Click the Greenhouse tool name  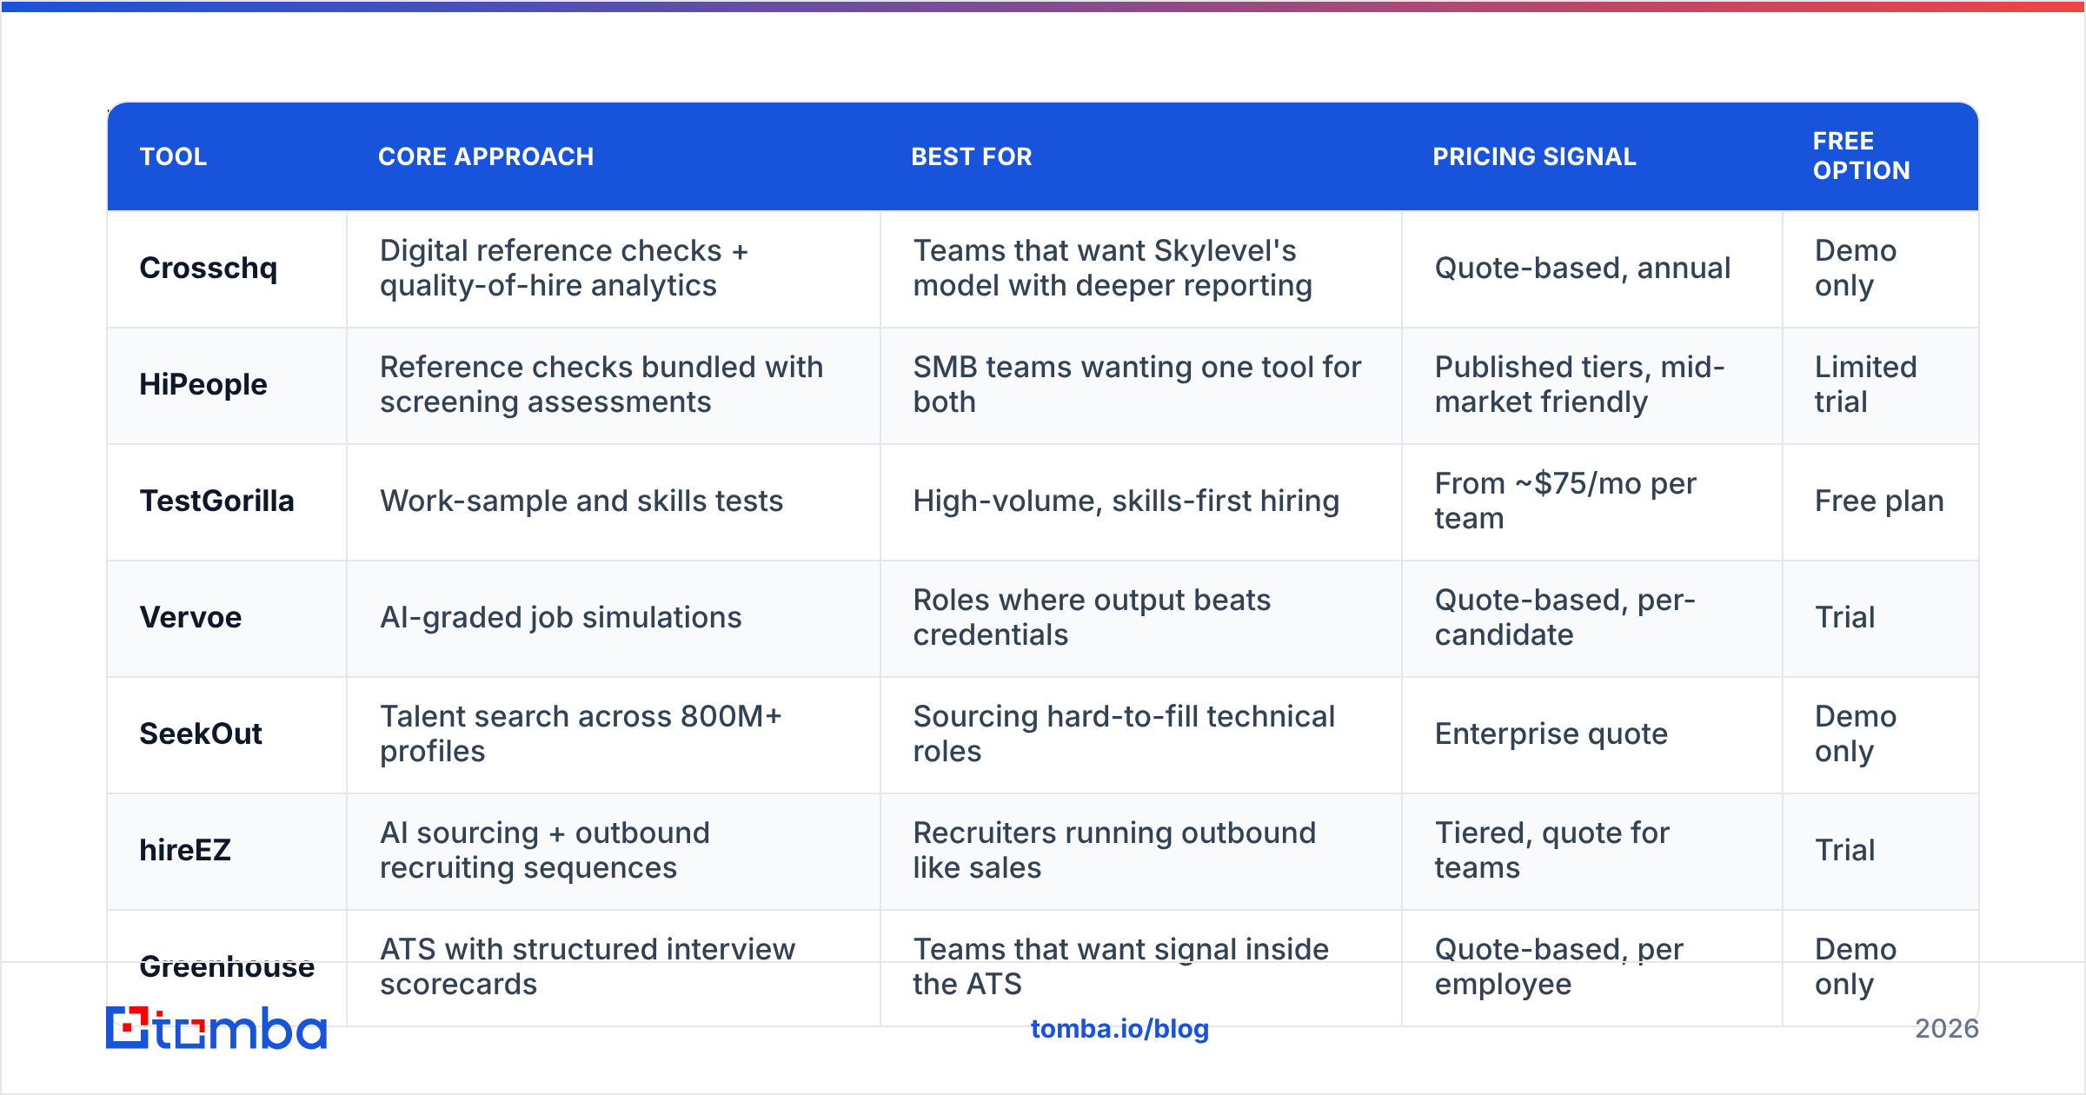click(x=227, y=967)
